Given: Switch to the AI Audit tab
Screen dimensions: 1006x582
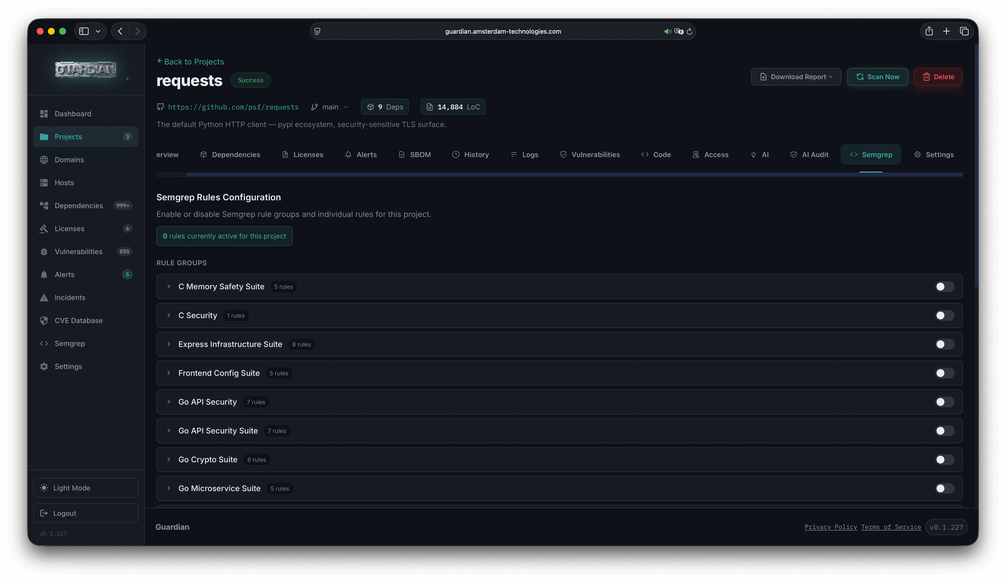Looking at the screenshot, I should pos(809,155).
